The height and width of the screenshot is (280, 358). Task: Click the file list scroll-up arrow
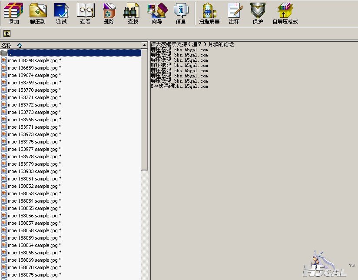click(x=145, y=45)
